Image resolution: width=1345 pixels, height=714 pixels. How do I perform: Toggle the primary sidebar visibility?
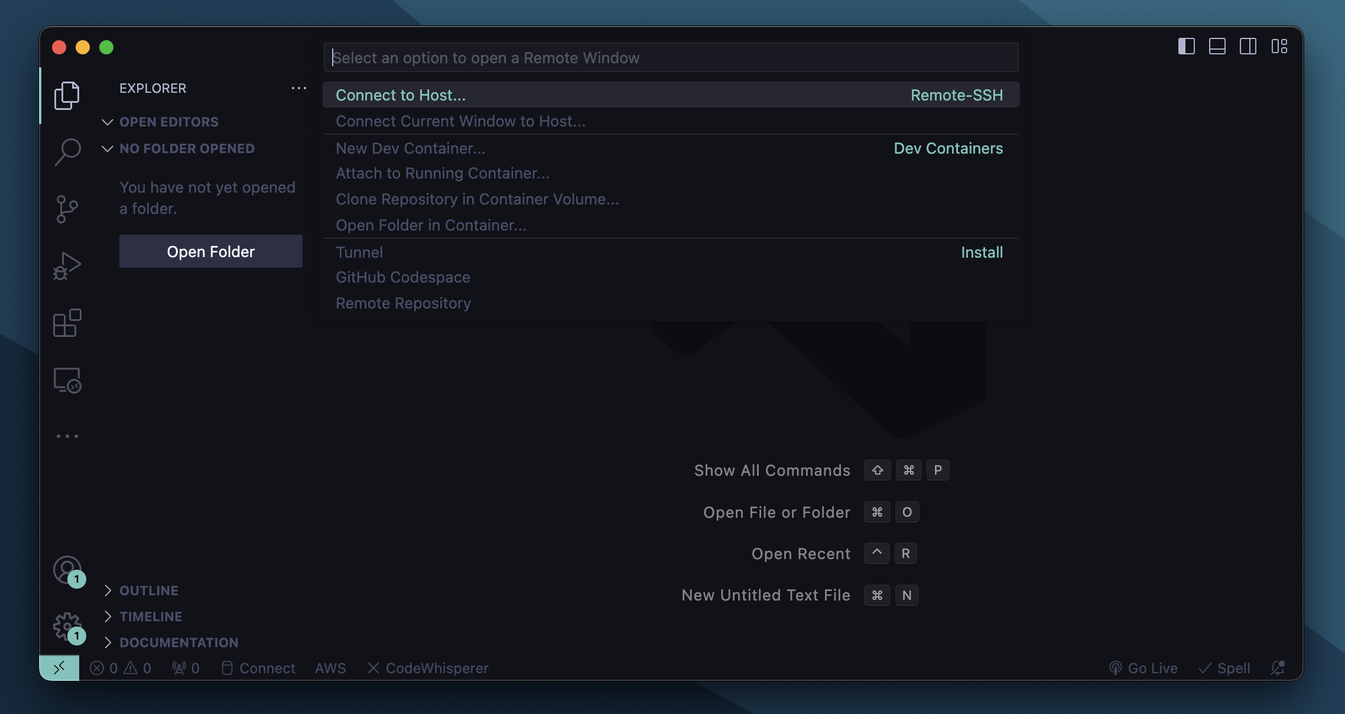click(x=1186, y=47)
